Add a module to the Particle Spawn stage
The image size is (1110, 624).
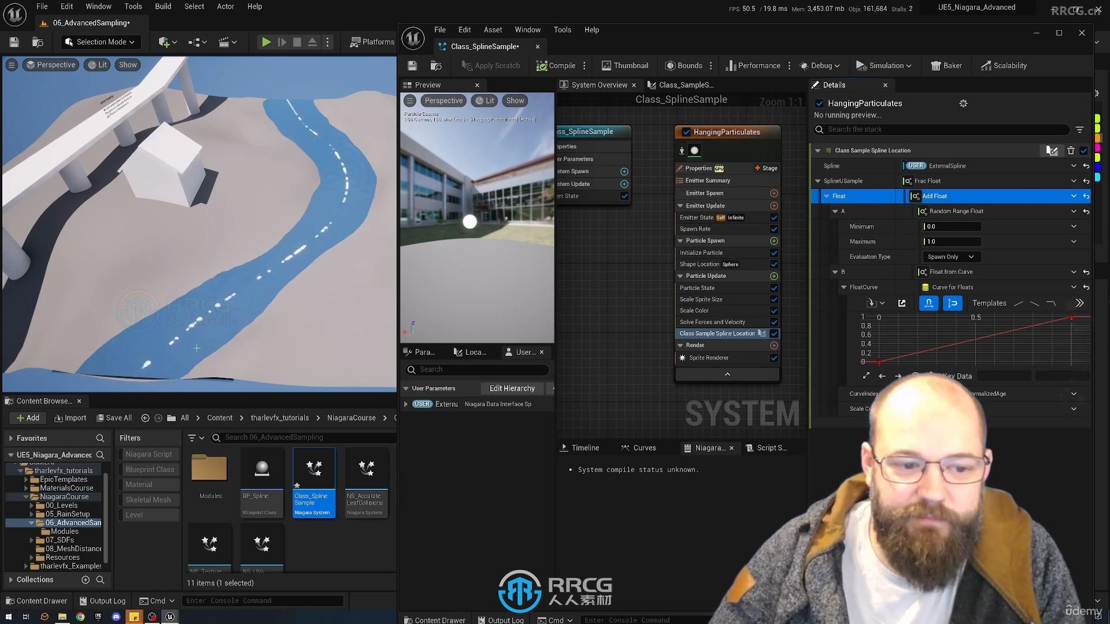tap(774, 241)
